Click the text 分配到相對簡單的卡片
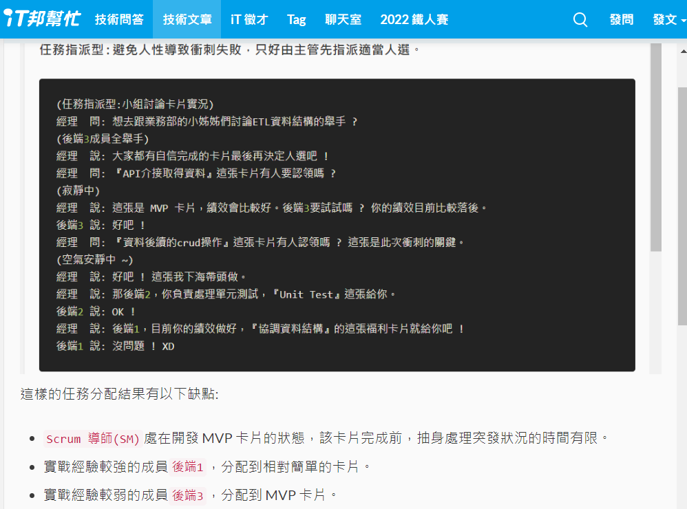Viewport: 687px width, 509px height. pos(290,467)
